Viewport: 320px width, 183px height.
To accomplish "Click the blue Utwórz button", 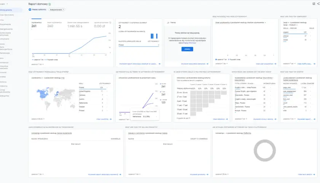I will [x=187, y=49].
